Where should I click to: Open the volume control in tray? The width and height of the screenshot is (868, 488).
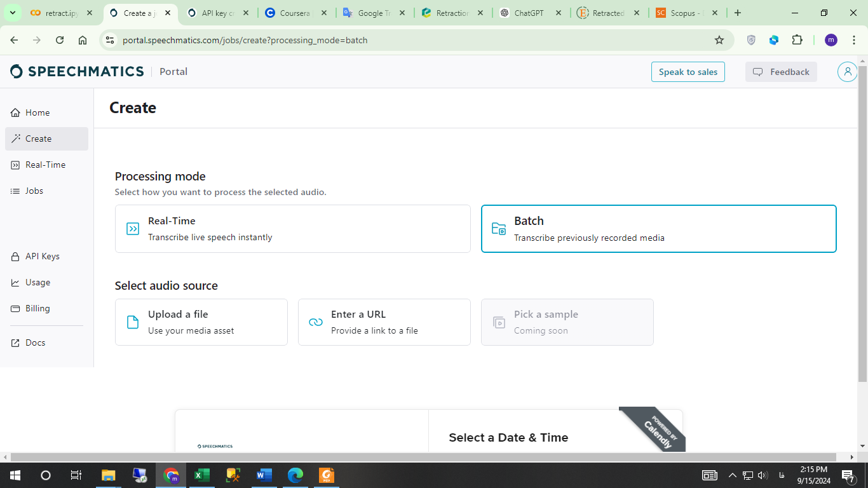[763, 475]
